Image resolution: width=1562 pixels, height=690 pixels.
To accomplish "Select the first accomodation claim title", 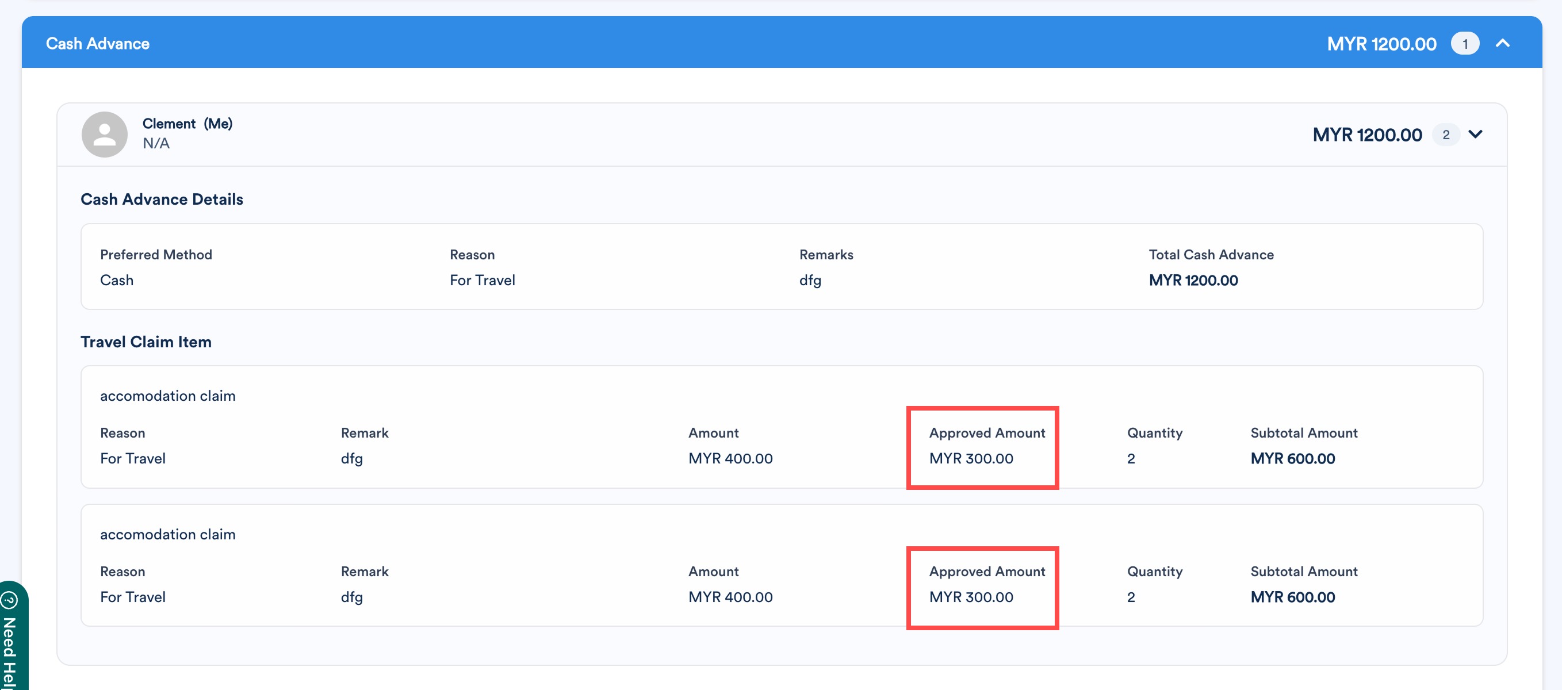I will click(167, 396).
